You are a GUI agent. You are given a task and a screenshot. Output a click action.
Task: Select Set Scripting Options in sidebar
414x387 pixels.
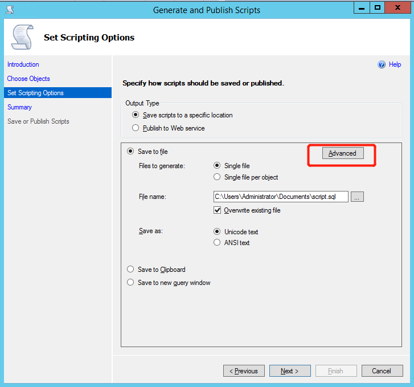(58, 93)
